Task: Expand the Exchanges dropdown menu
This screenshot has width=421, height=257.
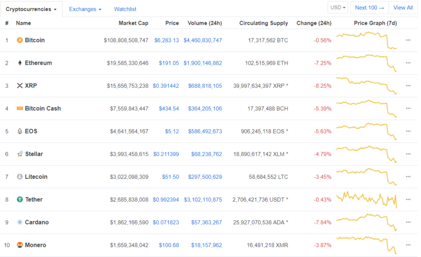Action: coord(85,9)
